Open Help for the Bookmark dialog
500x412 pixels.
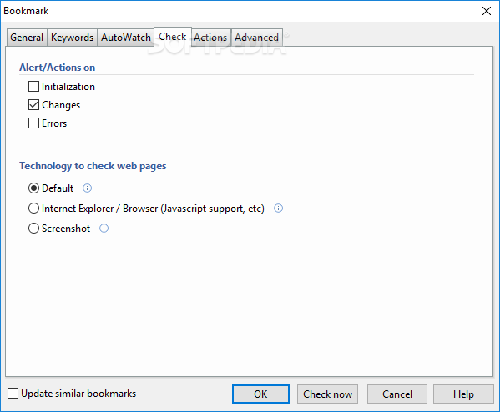463,394
